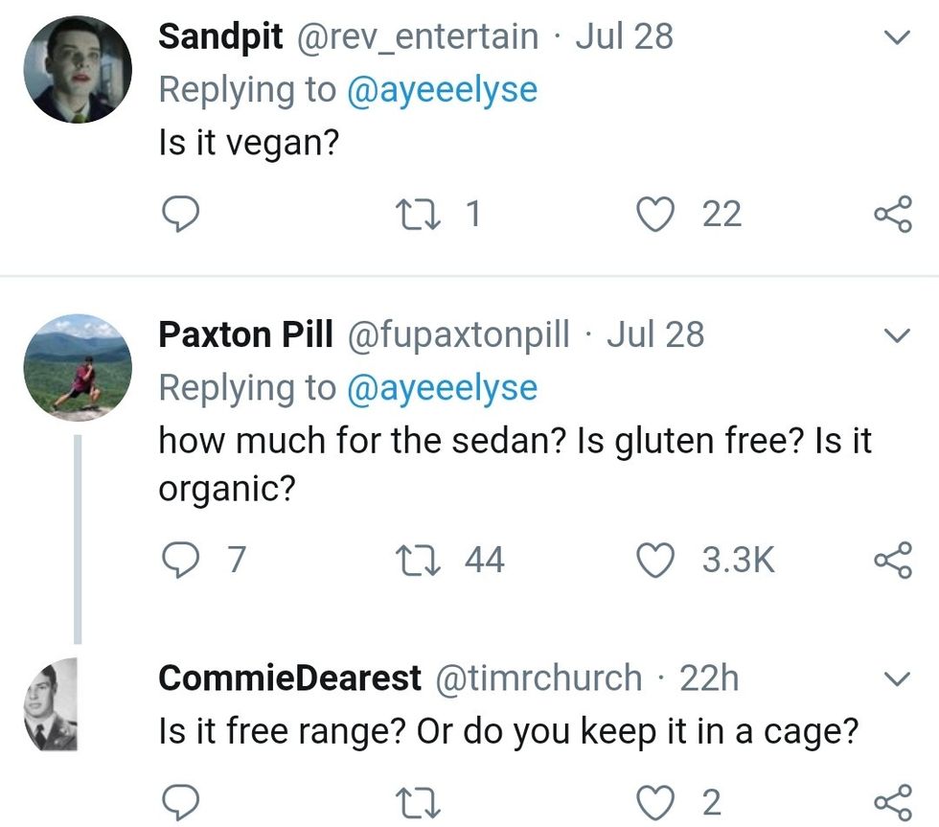
Task: Open dropdown arrow on Sandpit's tweet
Action: tap(895, 38)
